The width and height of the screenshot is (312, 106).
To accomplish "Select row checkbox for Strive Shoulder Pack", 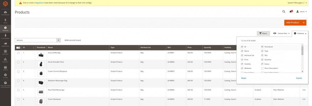I will point(18,62).
